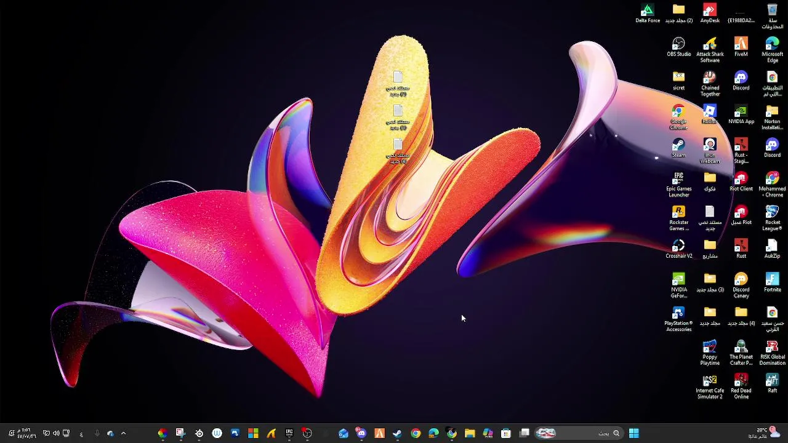Select the Mohammed Chrome profile shortcut
The height and width of the screenshot is (443, 788).
pyautogui.click(x=772, y=185)
